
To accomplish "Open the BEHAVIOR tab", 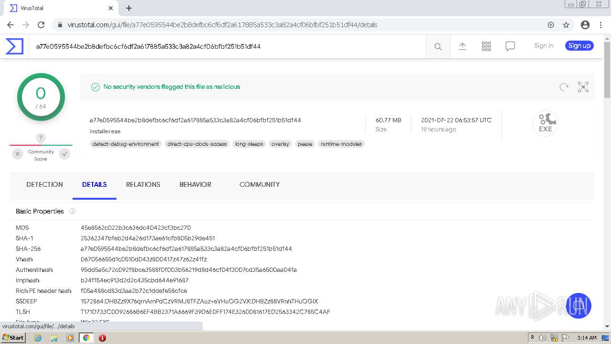I will 195,184.
